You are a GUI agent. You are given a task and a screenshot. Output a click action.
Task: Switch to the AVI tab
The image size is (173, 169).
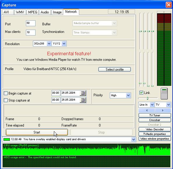point(8,12)
